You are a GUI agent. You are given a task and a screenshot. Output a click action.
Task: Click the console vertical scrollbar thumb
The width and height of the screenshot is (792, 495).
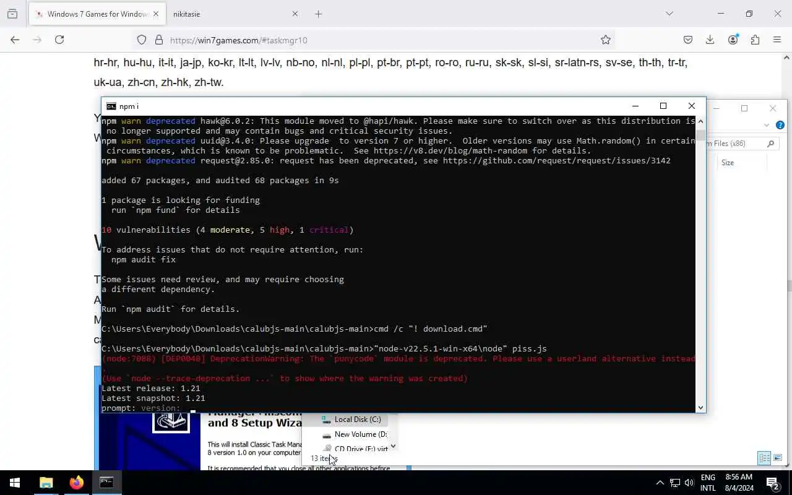(x=700, y=136)
